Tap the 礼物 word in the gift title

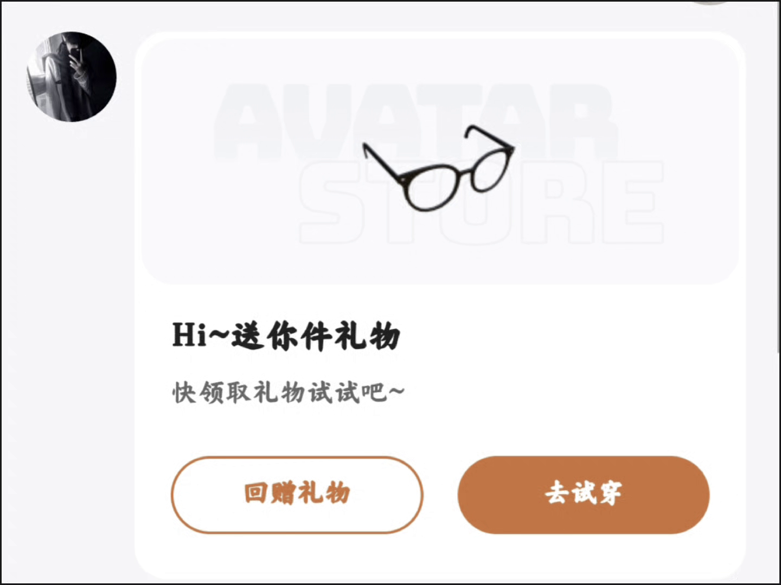click(367, 336)
